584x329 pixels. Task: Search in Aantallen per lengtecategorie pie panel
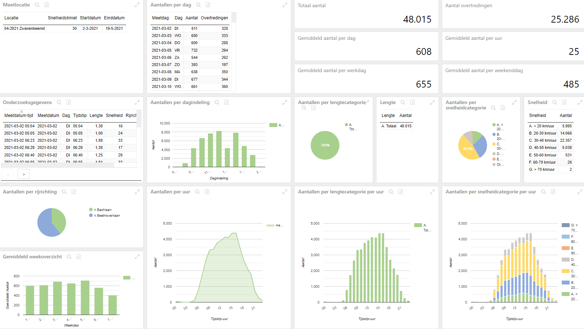point(304,108)
